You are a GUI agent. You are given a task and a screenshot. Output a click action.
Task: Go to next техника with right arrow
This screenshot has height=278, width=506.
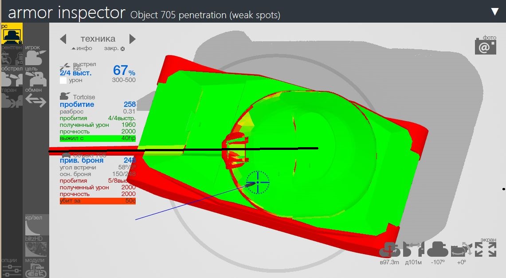point(132,39)
